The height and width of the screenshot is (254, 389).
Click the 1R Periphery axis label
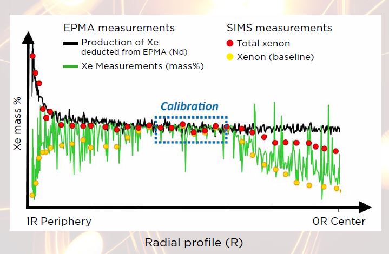pyautogui.click(x=59, y=222)
